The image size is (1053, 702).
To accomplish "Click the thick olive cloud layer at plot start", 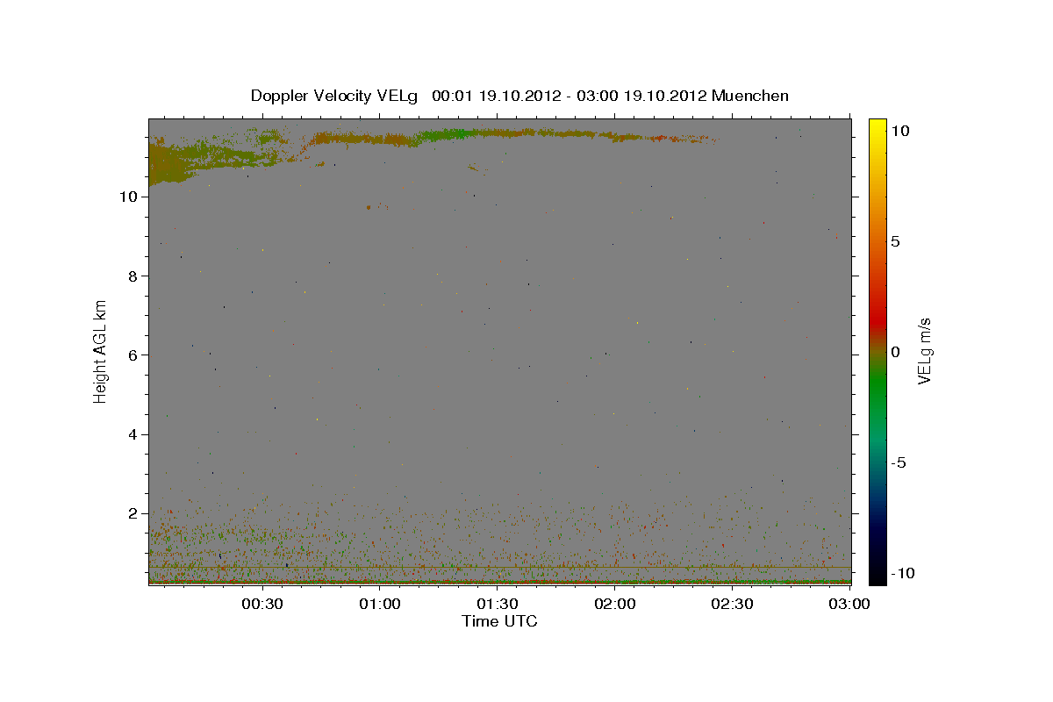I will click(x=167, y=162).
